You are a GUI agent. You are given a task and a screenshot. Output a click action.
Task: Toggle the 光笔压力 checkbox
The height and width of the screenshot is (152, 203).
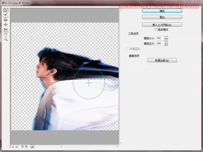(128, 49)
